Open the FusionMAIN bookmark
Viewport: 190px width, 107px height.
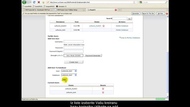tap(27, 6)
